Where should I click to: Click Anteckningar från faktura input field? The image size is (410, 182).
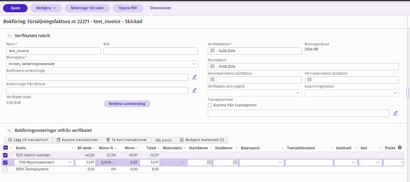click(x=97, y=90)
